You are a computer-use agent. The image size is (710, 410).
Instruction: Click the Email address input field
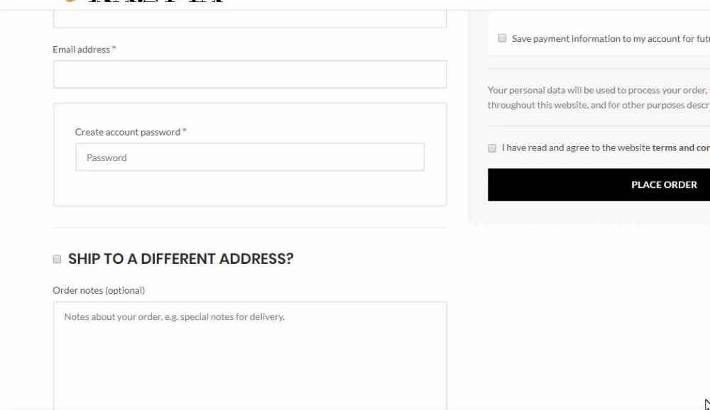point(250,74)
